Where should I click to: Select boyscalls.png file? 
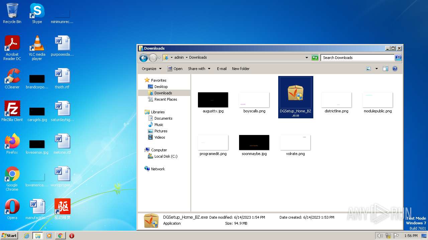click(x=254, y=103)
